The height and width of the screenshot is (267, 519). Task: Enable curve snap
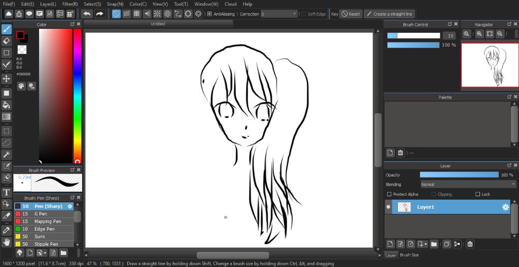point(178,14)
